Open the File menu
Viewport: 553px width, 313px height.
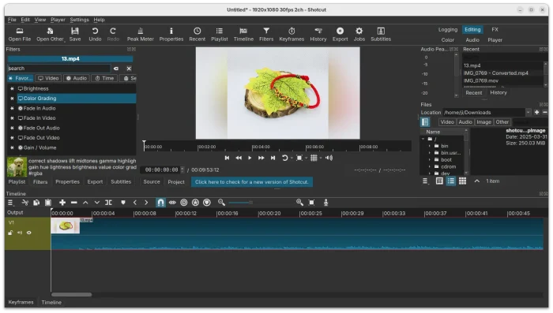12,20
